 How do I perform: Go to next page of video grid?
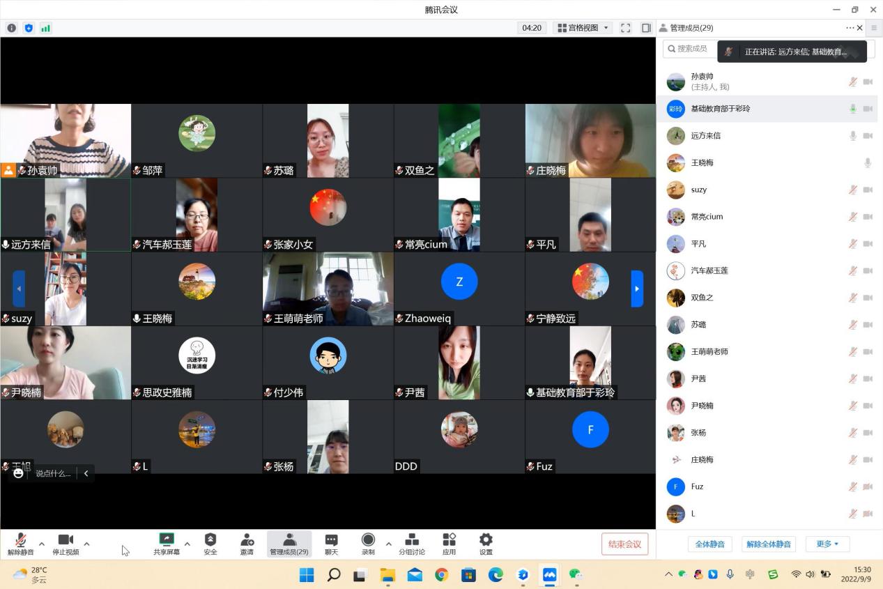[637, 289]
